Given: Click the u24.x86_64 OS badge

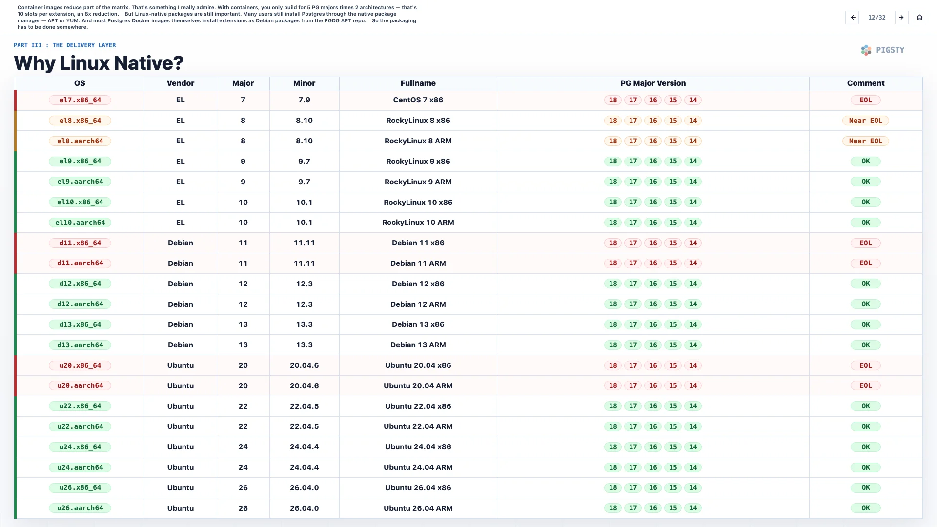Looking at the screenshot, I should [x=80, y=447].
